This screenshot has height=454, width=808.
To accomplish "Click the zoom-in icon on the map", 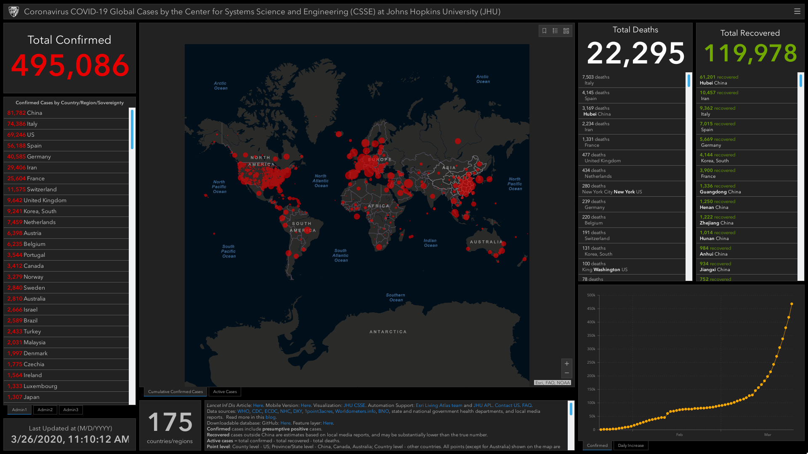I will (x=566, y=364).
